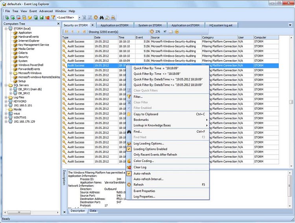Open the Load filter dropdown
The width and height of the screenshot is (295, 223).
[79, 18]
